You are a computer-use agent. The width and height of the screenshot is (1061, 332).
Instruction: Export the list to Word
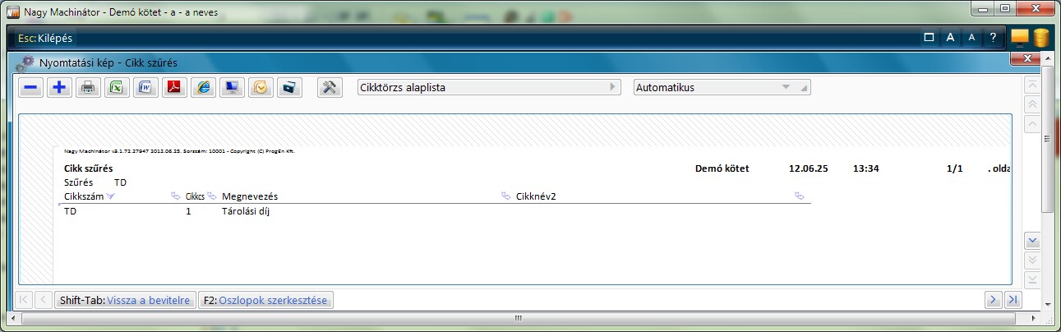pos(145,87)
